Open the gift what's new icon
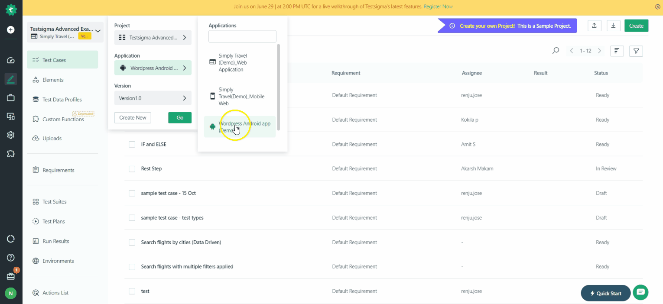The image size is (663, 304). point(11,276)
